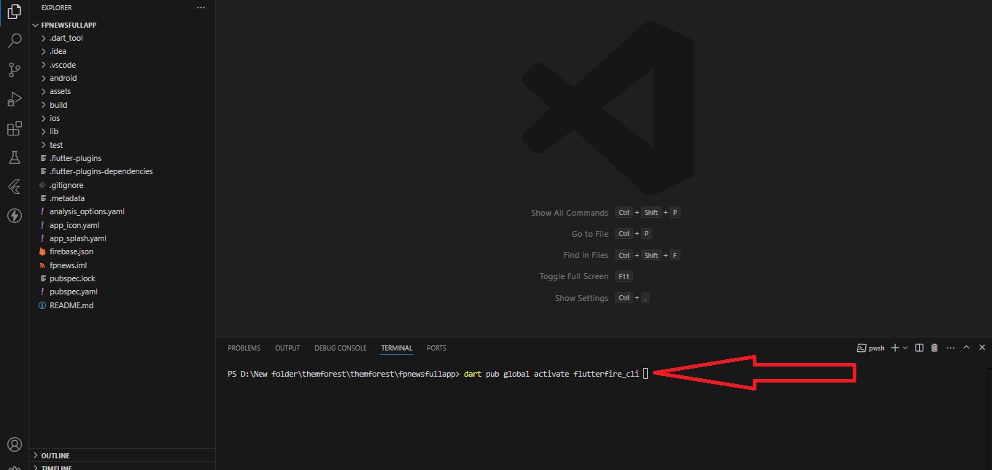992x470 pixels.
Task: Click 'Show Settings' hint text
Action: pyautogui.click(x=581, y=298)
